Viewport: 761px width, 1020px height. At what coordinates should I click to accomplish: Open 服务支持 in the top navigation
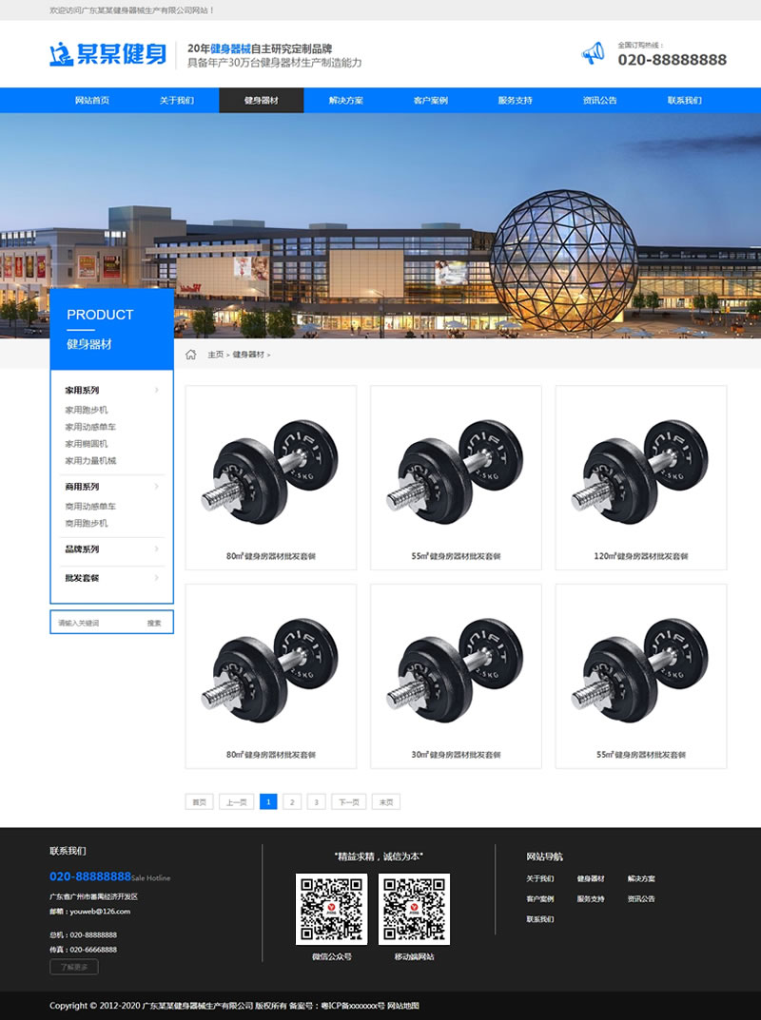pos(515,100)
